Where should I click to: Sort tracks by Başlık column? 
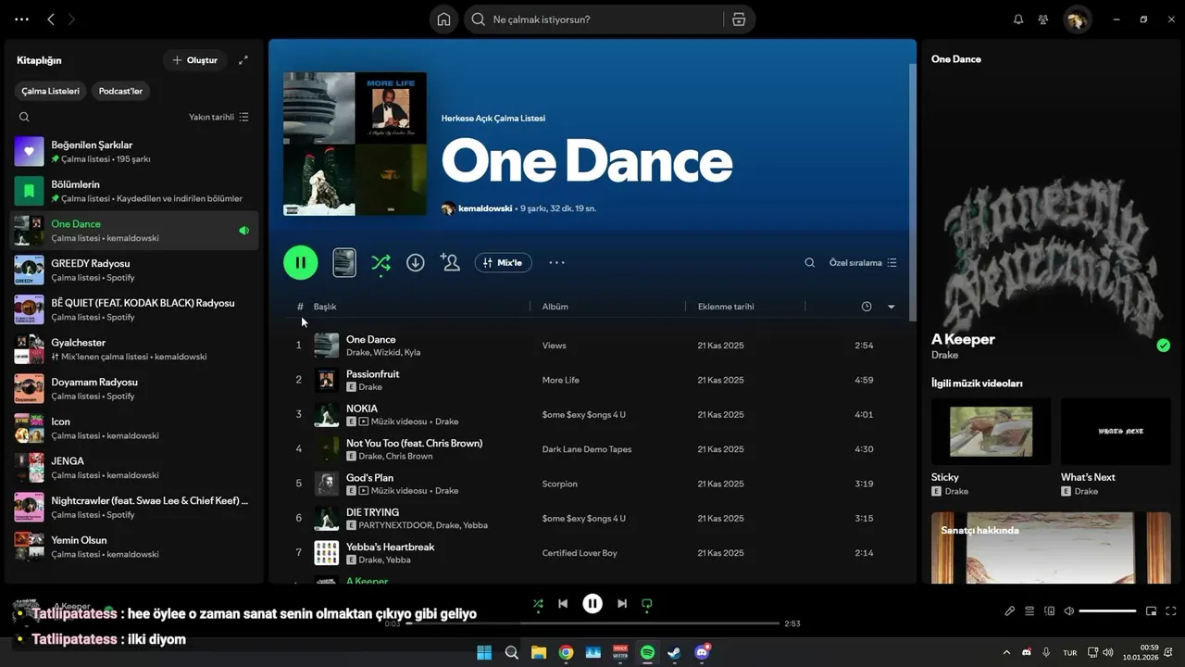click(325, 307)
